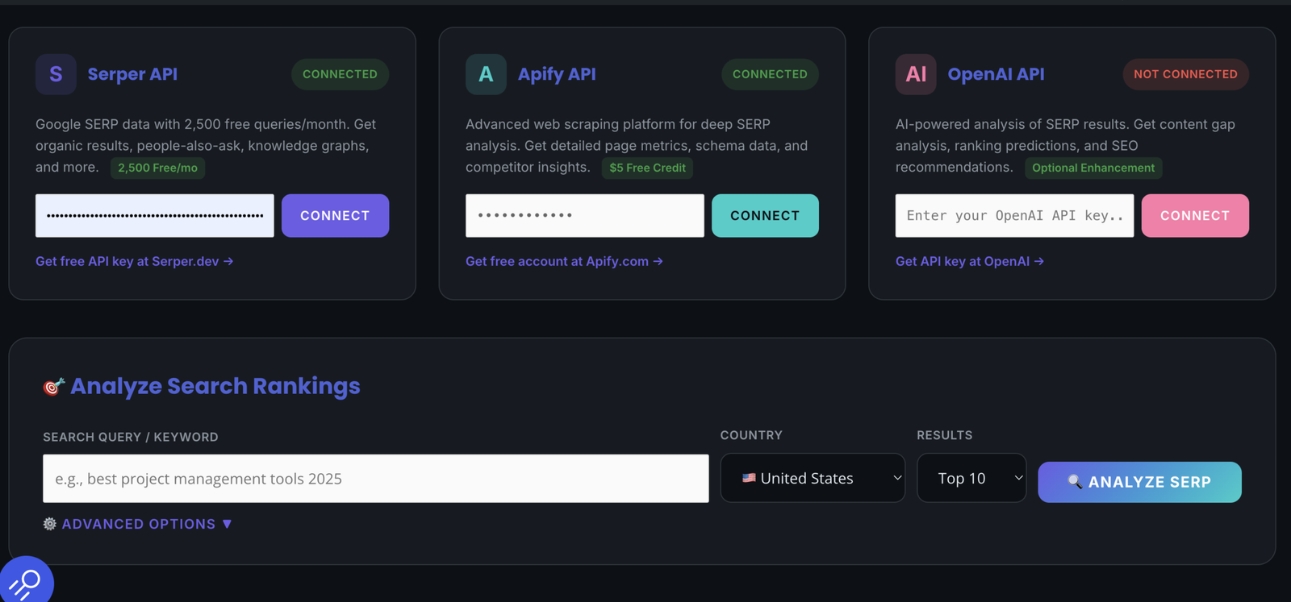This screenshot has width=1291, height=602.
Task: Open the Country dropdown showing United States
Action: [x=813, y=478]
